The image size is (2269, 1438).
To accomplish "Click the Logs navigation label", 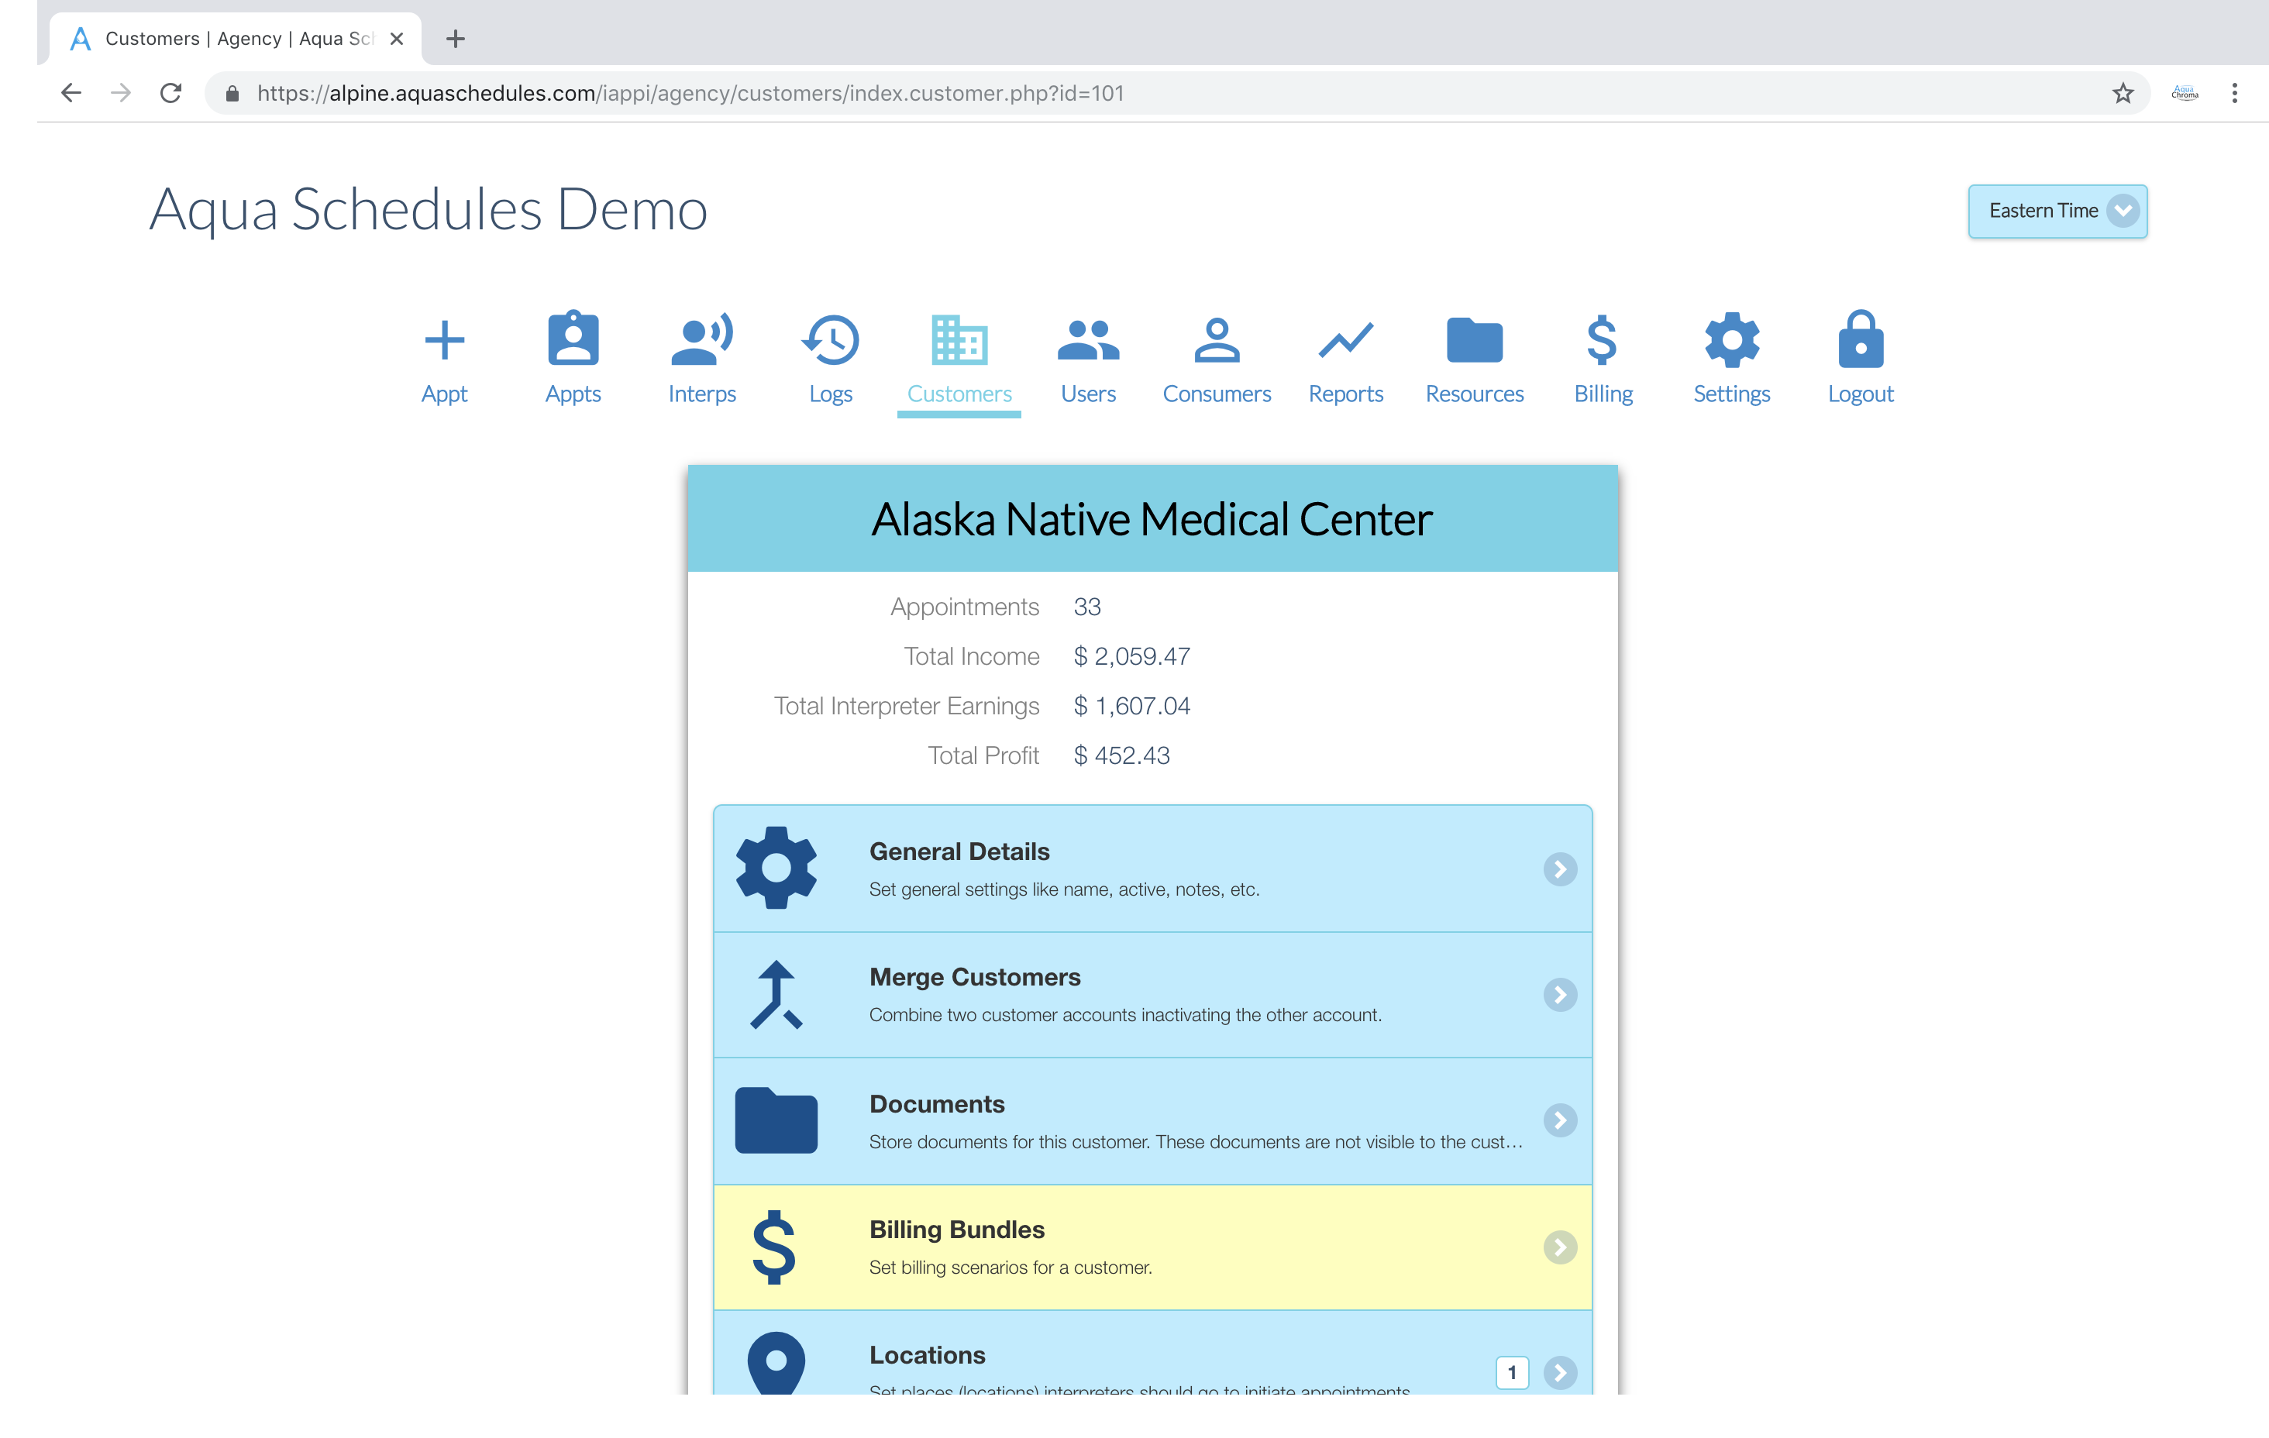I will tap(830, 394).
